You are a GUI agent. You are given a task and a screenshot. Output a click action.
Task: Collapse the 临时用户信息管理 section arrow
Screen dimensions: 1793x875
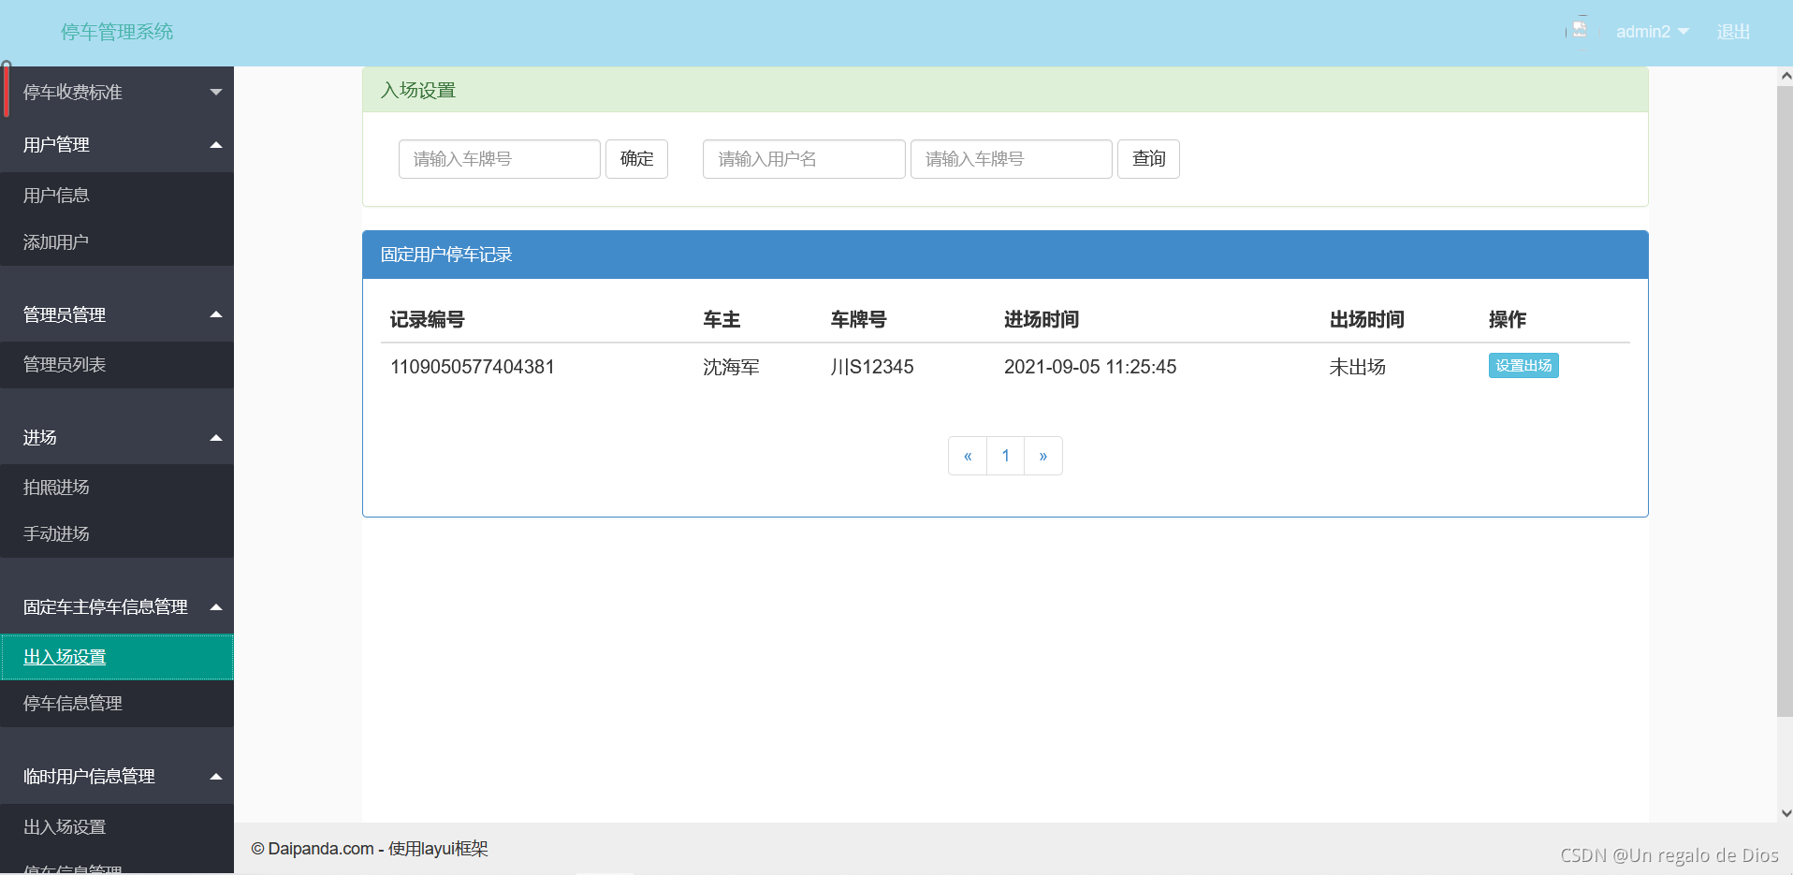216,777
